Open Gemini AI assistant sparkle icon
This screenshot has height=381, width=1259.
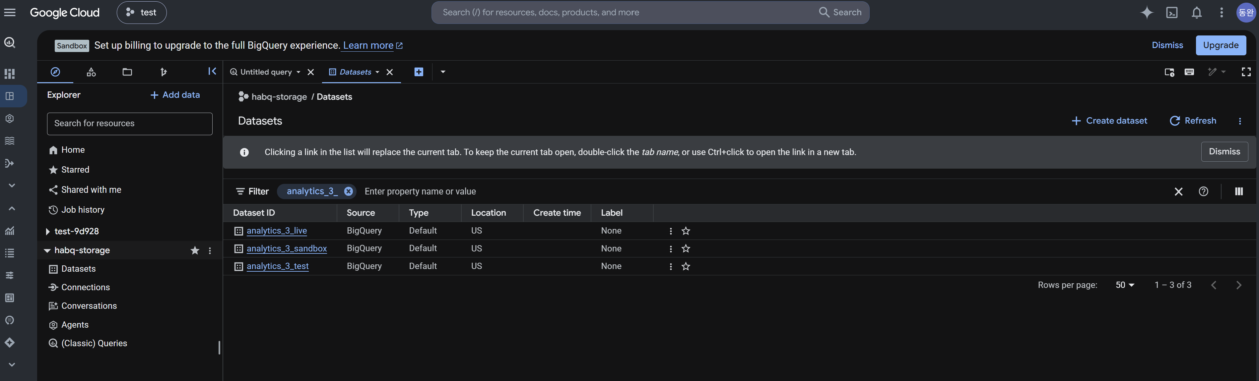coord(1147,12)
